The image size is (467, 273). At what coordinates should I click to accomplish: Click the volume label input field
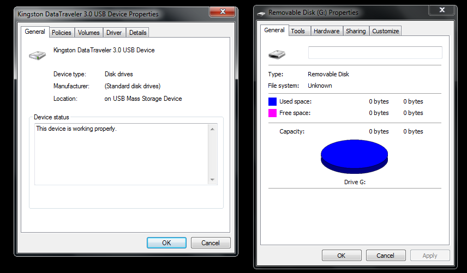point(375,53)
